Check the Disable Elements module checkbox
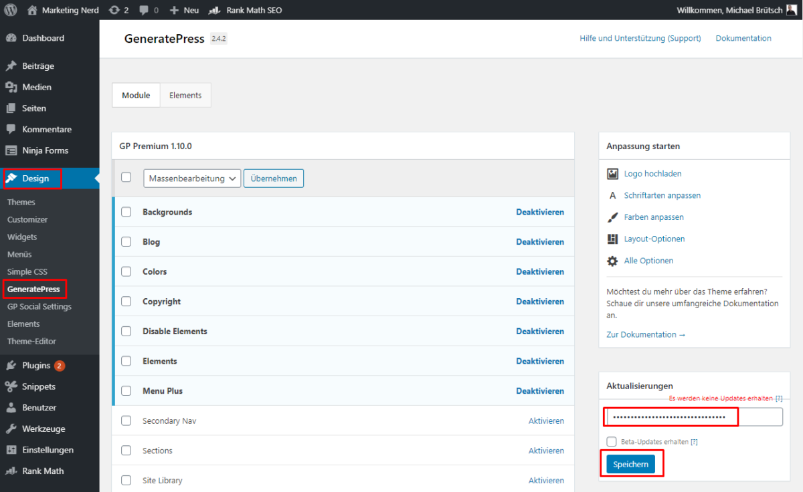This screenshot has height=492, width=803. pyautogui.click(x=126, y=331)
